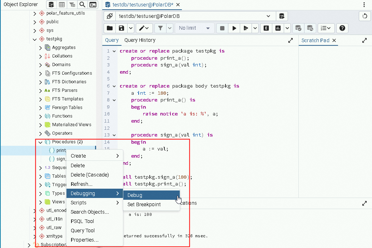Click the reset layout icon at top right

pos(364,16)
